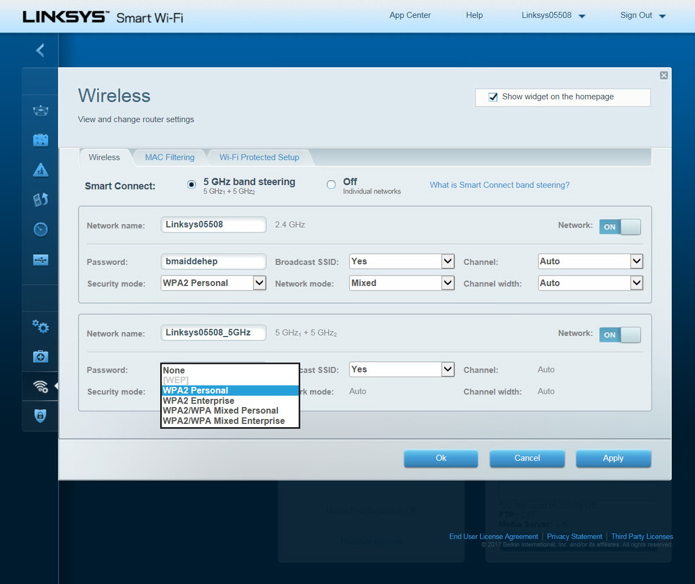Open End User License Agreement link
The width and height of the screenshot is (695, 584).
click(494, 536)
